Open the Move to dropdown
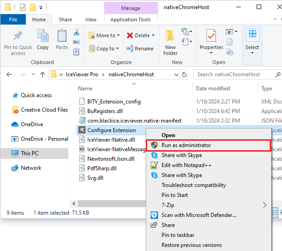This screenshot has height=251, width=282. click(104, 35)
